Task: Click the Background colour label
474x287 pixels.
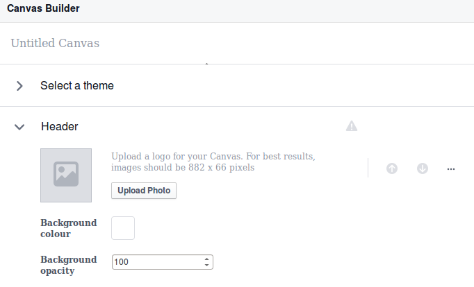Action: (x=68, y=228)
